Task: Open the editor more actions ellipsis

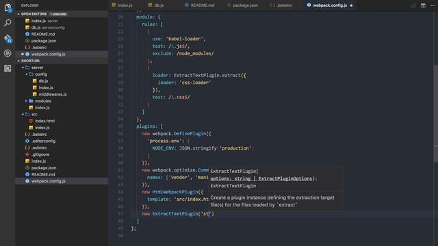Action: click(433, 5)
